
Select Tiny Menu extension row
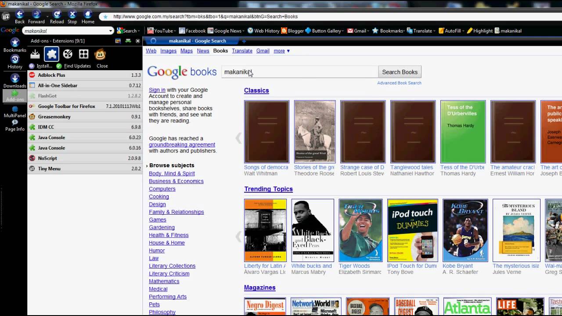click(x=85, y=169)
